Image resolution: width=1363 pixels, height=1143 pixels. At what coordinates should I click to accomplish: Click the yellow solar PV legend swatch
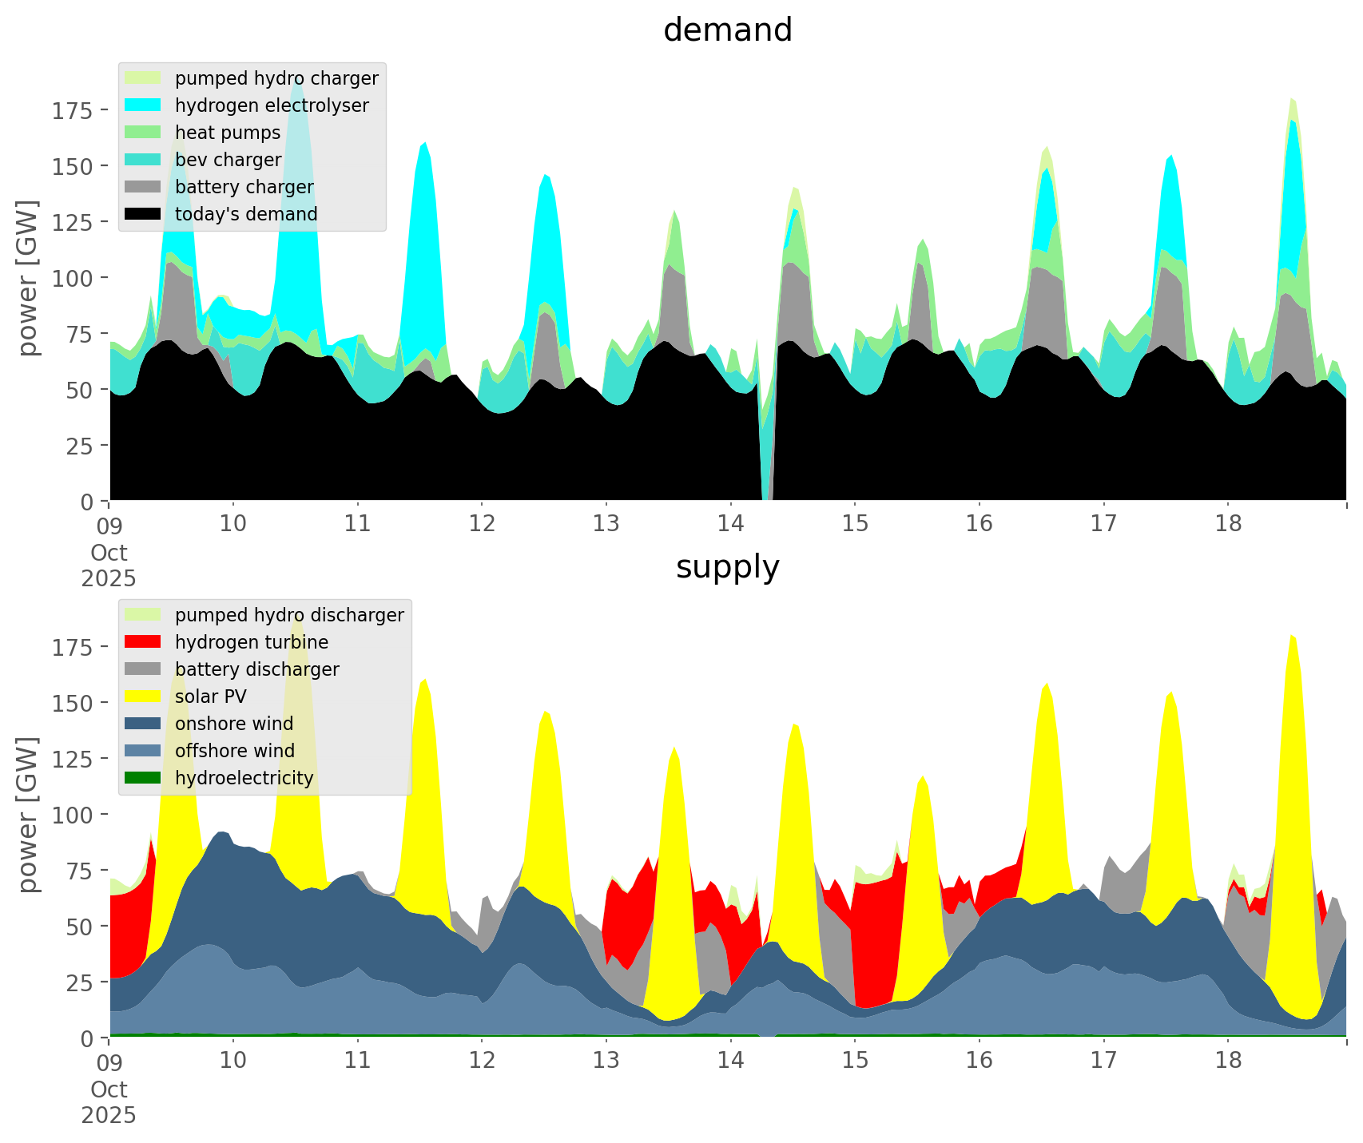(144, 697)
